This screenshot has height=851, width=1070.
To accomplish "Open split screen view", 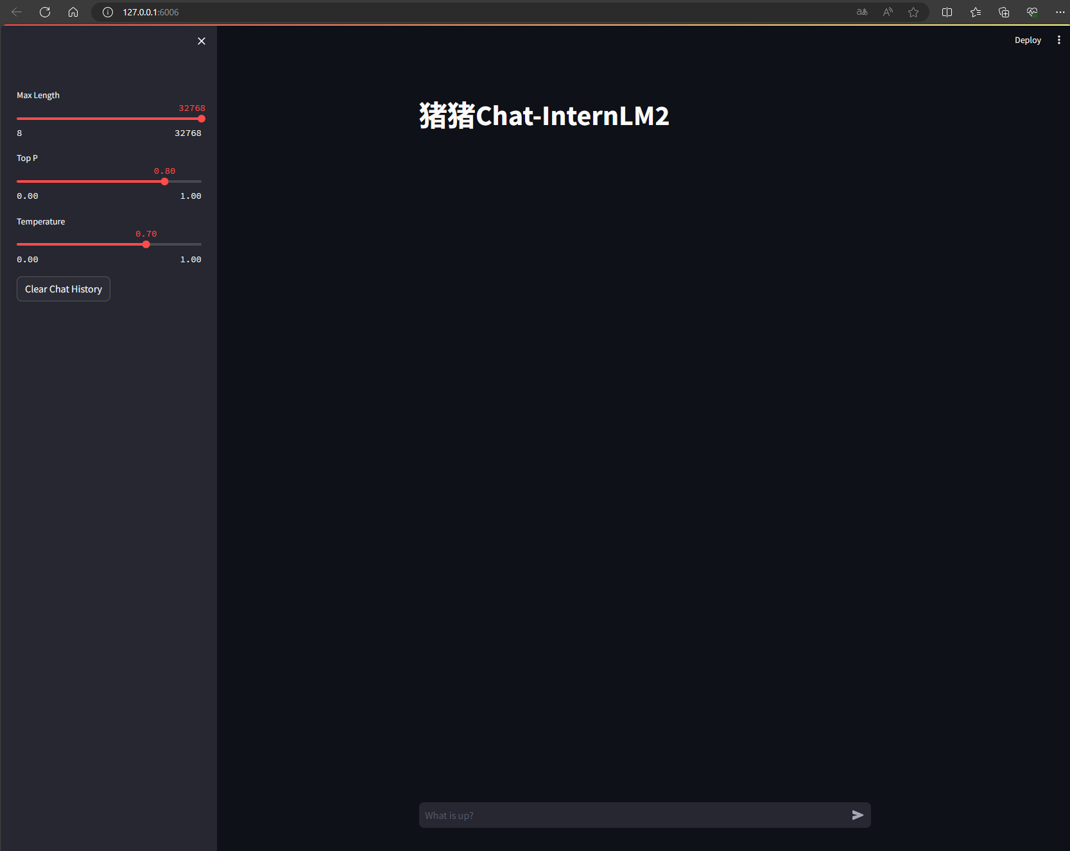I will point(947,12).
